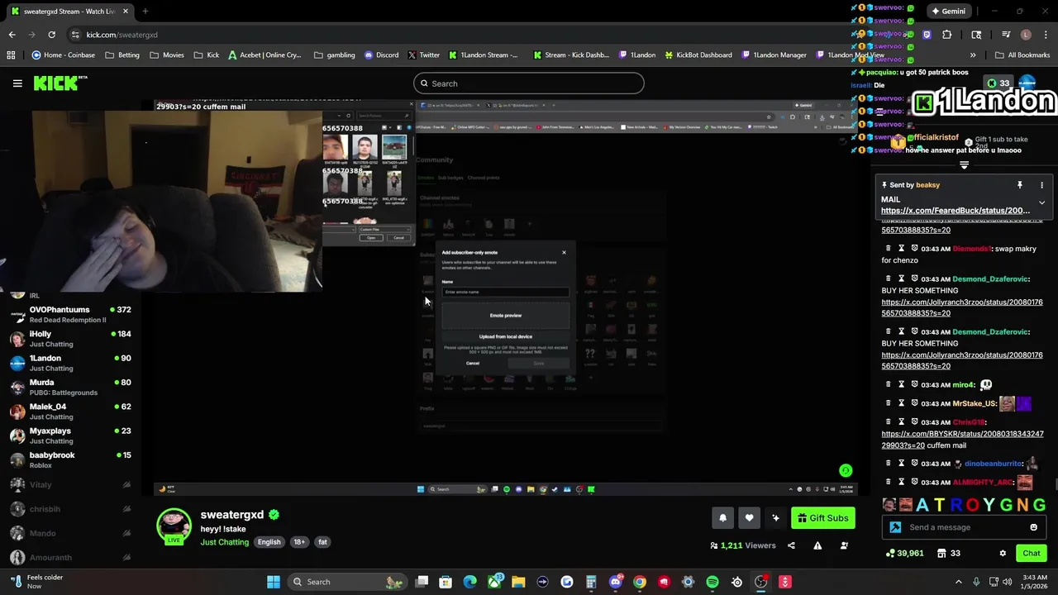Open the gambling bookmarks folder

[334, 55]
